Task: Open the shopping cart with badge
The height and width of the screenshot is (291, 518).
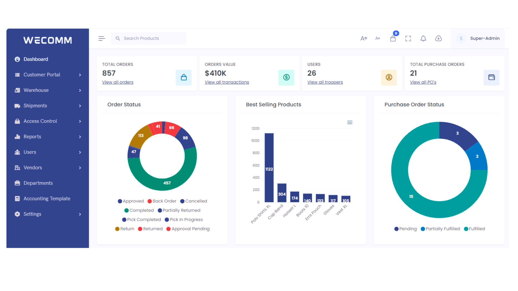Action: click(393, 38)
